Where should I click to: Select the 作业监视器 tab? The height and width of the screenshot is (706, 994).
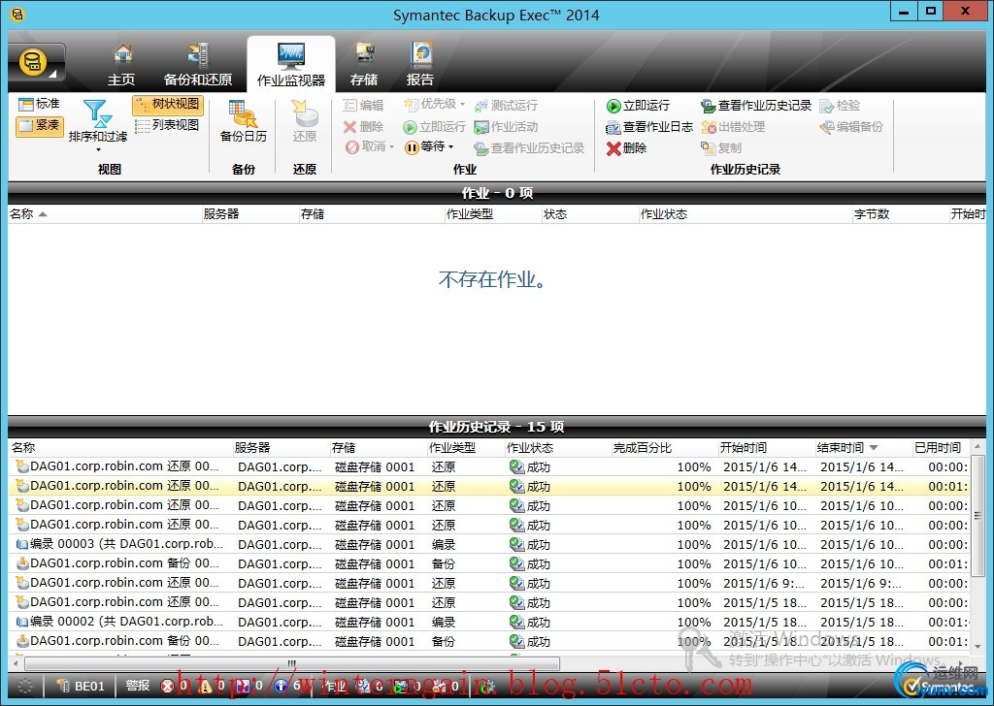(x=291, y=65)
